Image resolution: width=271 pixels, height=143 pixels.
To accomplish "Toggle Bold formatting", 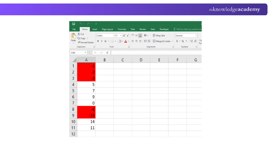I will 98,41.
